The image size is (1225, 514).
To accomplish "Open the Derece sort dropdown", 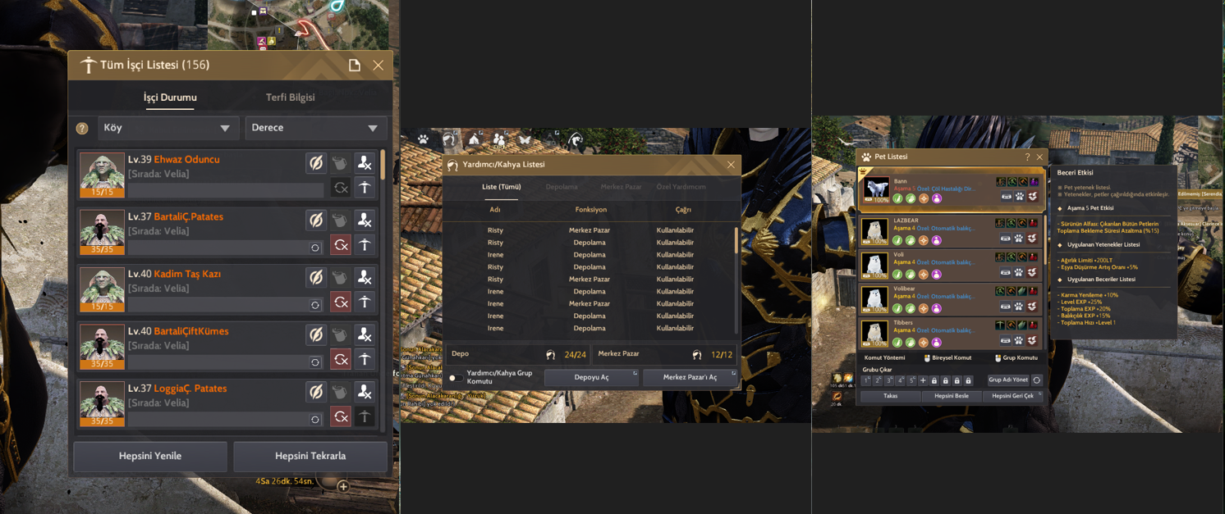I will point(316,128).
